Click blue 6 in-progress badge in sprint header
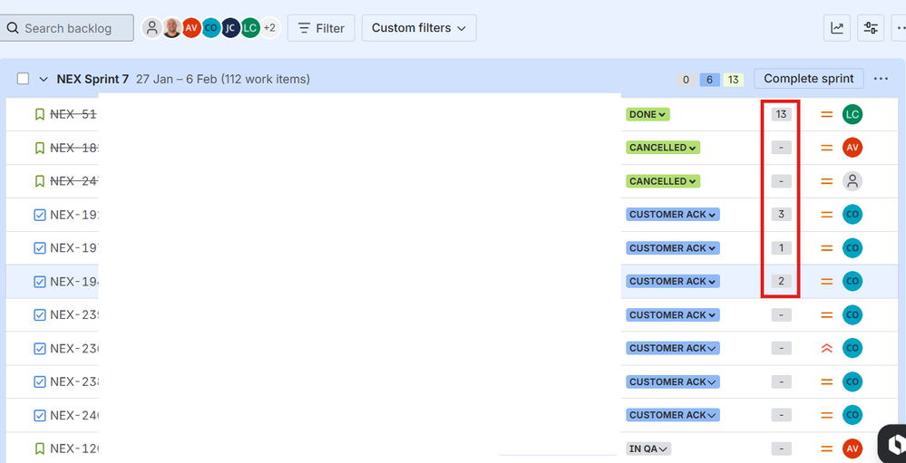 point(709,80)
